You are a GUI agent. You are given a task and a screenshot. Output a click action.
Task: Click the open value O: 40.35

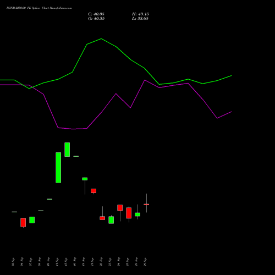coord(96,19)
